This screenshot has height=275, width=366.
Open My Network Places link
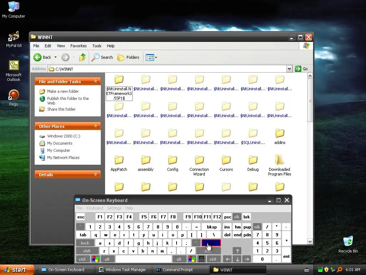(63, 158)
